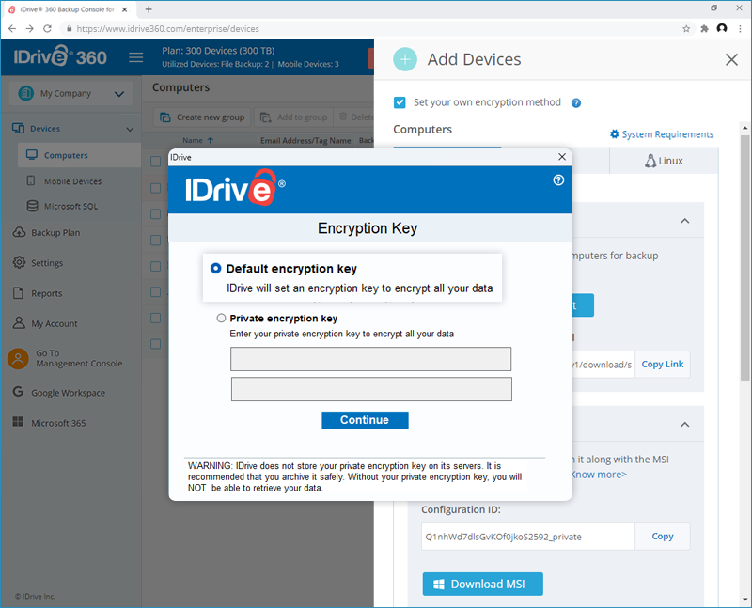This screenshot has width=752, height=608.
Task: Open System Requirements link
Action: (x=662, y=134)
